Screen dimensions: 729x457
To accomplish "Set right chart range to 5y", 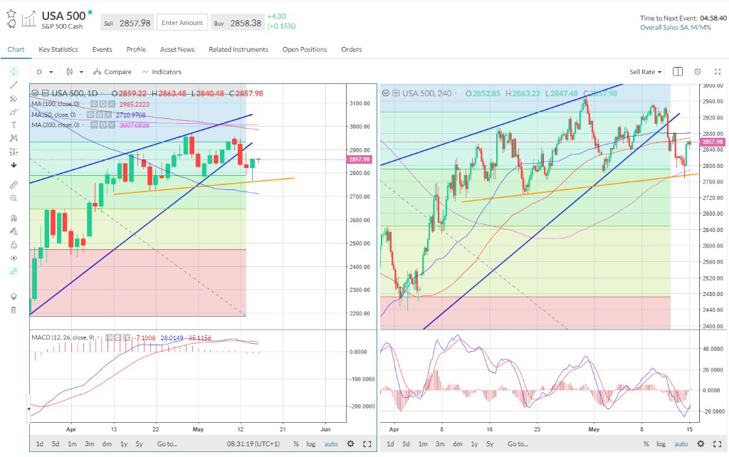I will pyautogui.click(x=490, y=444).
